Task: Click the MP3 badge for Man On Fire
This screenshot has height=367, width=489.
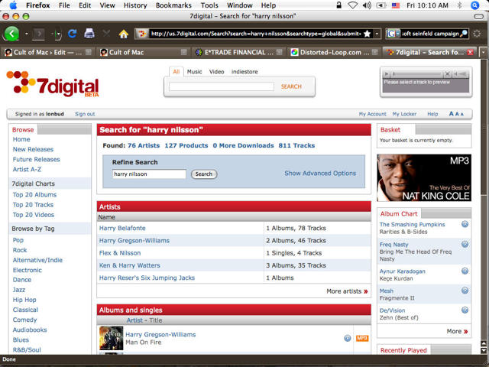Action: pos(362,338)
